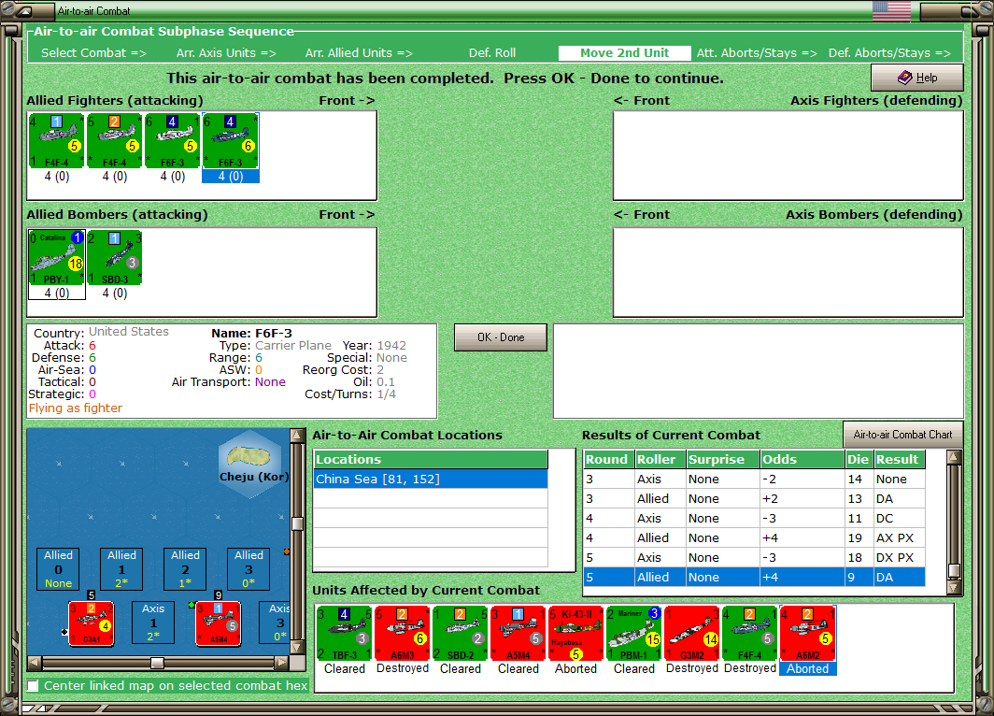Screen dimensions: 994x716
Task: Click the Move 2nd Unit subphase step
Action: pos(624,53)
